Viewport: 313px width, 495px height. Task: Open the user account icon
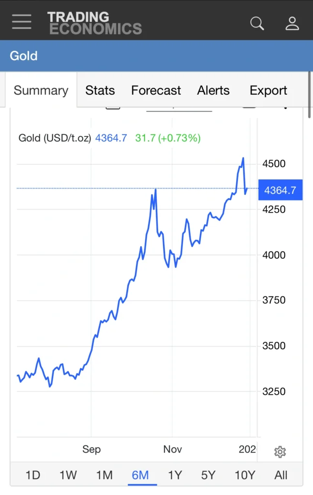point(292,23)
